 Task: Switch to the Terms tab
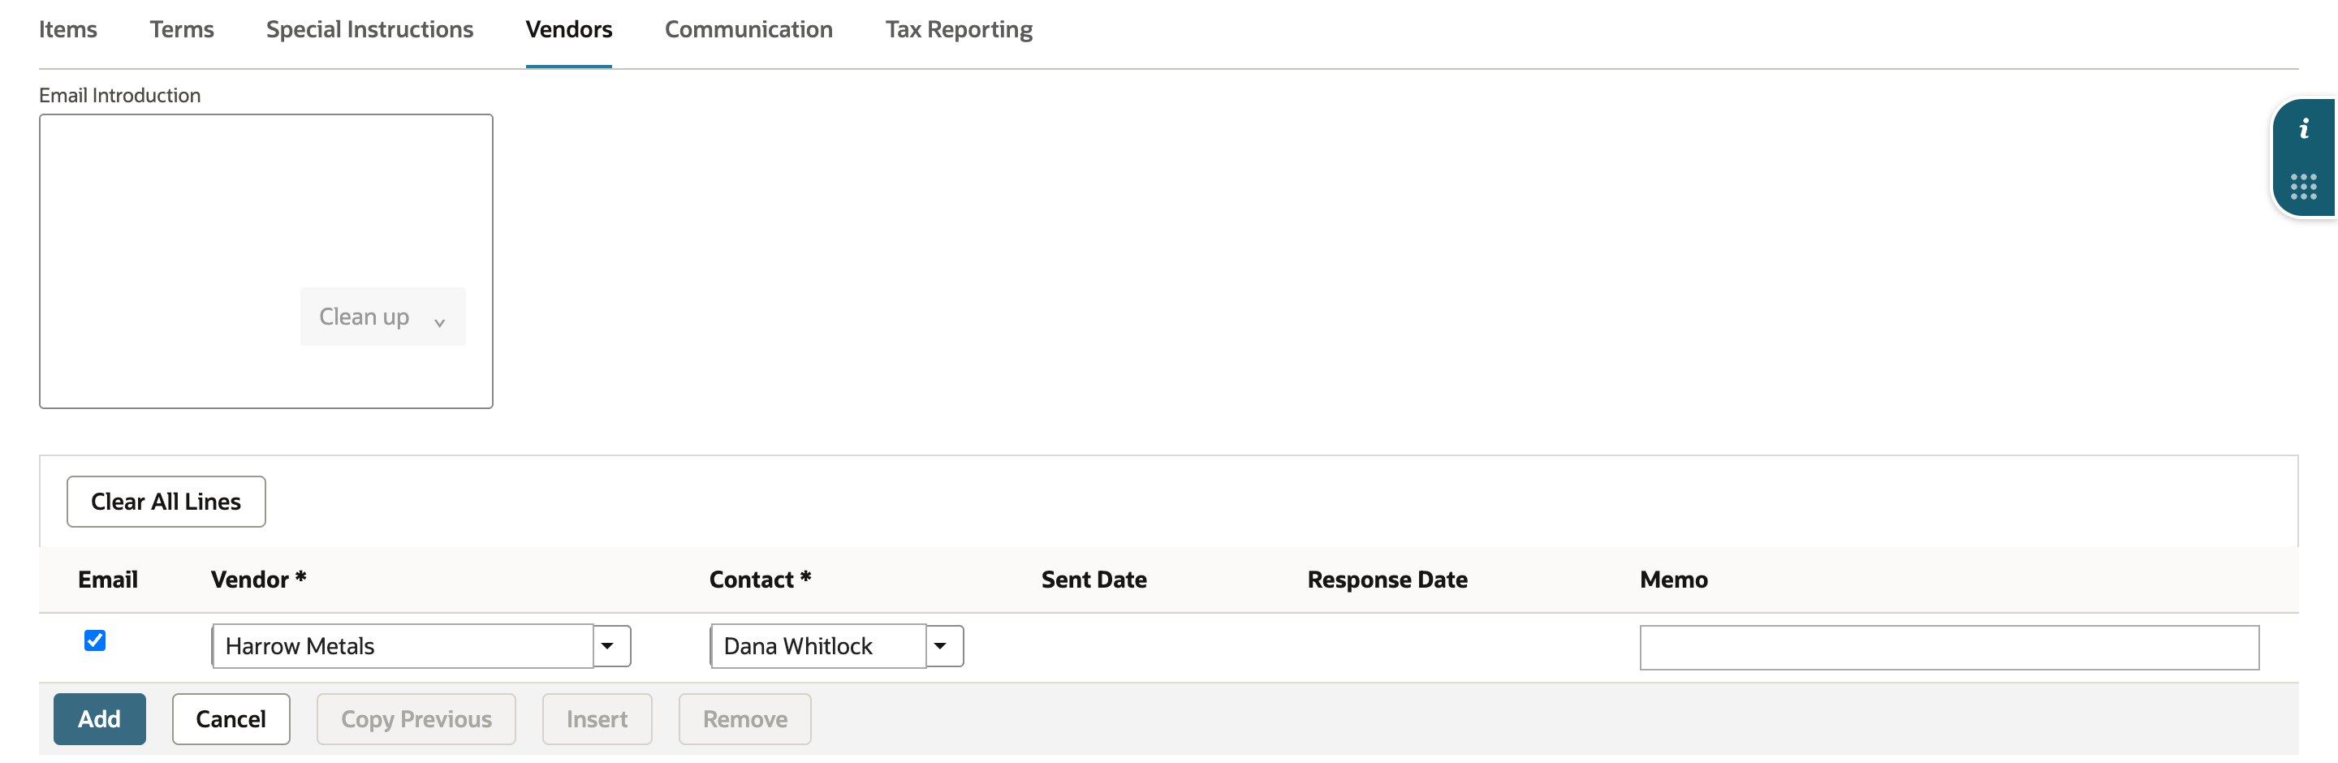tap(182, 30)
